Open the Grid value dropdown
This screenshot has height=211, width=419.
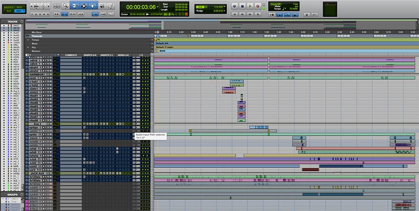tap(224, 7)
